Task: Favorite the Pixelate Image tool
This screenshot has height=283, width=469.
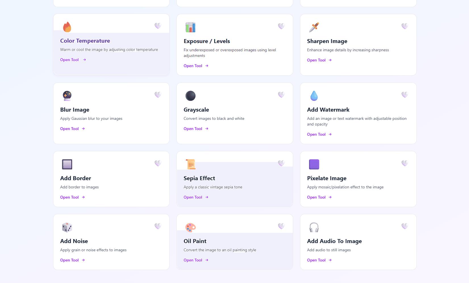Action: click(x=405, y=163)
